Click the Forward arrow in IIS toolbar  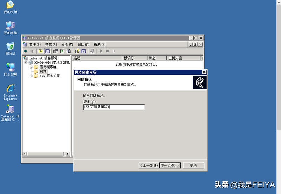(32, 51)
